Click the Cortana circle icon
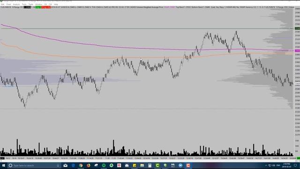 10,165
